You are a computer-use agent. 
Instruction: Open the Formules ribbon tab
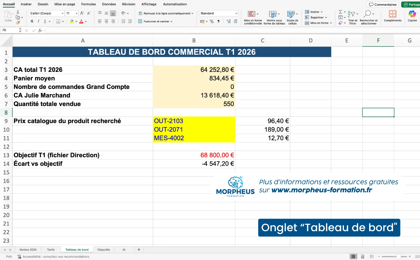pos(88,4)
